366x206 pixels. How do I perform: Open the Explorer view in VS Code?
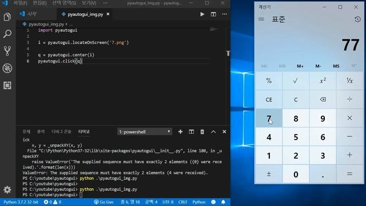(7, 17)
